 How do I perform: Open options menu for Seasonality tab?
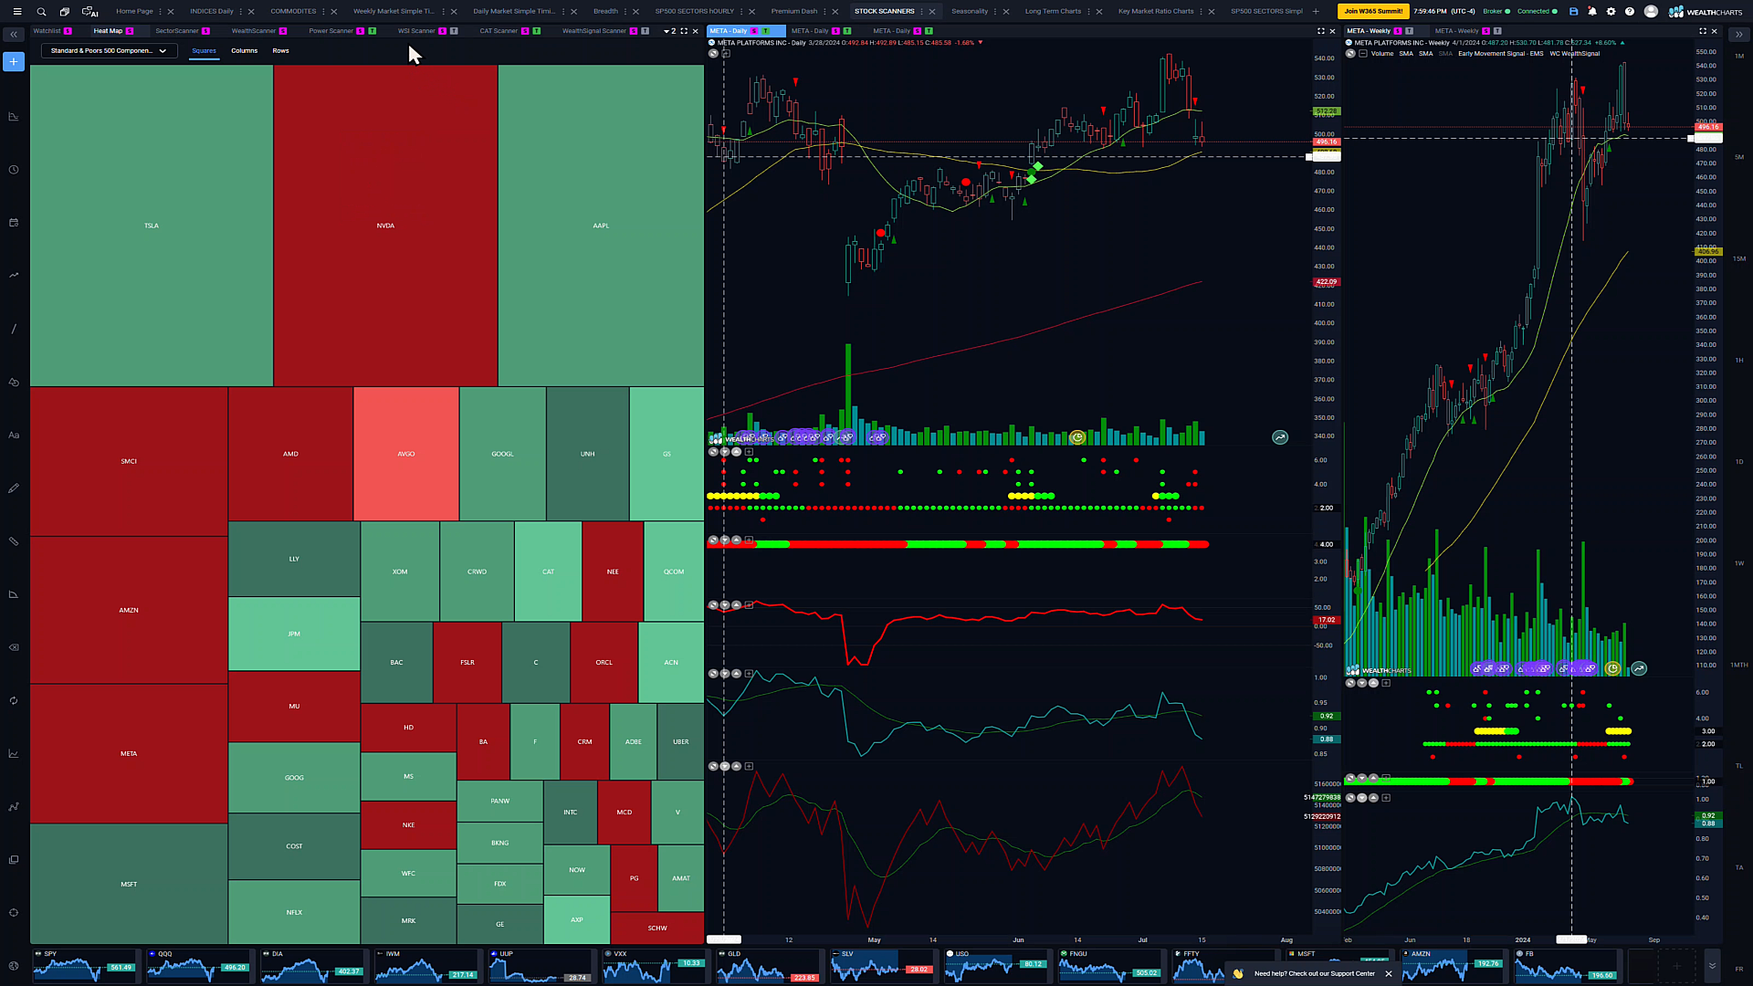point(995,12)
